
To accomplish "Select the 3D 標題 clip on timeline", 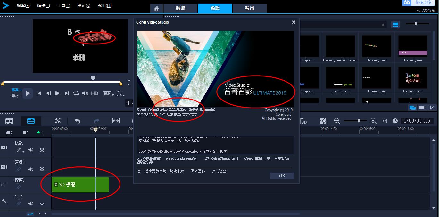I will click(80, 185).
